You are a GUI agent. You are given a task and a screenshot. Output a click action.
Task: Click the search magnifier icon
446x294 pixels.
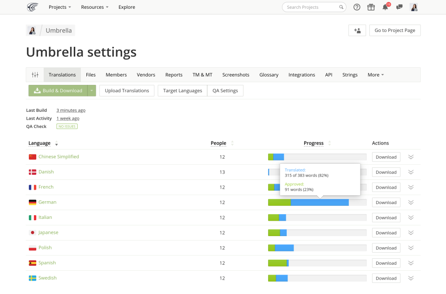click(341, 7)
